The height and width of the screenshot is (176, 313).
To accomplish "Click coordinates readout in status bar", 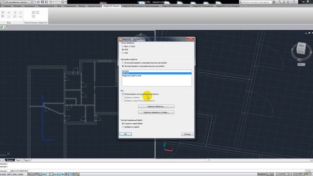I will [12, 175].
